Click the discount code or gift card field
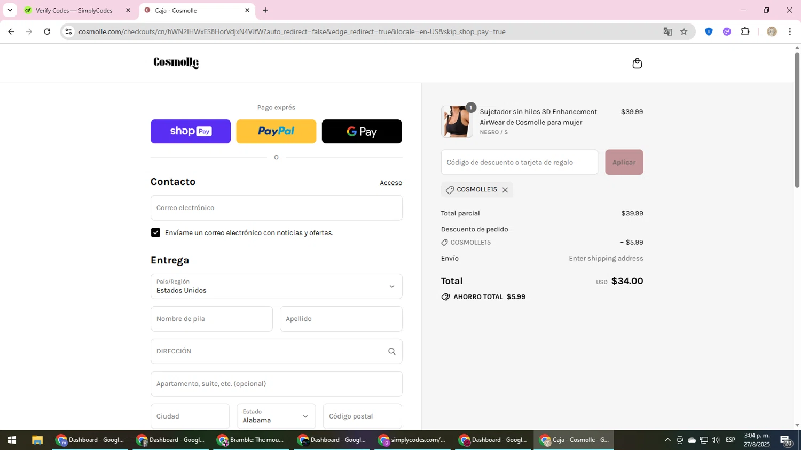 tap(519, 162)
